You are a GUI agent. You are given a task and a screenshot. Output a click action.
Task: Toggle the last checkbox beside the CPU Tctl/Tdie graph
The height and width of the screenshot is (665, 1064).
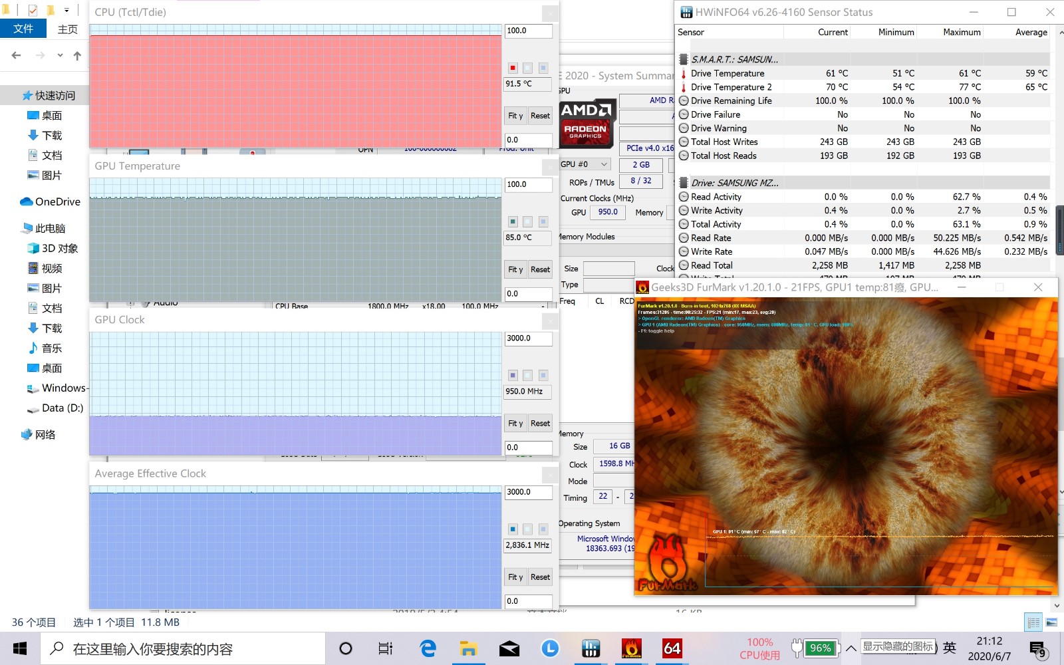click(x=543, y=68)
